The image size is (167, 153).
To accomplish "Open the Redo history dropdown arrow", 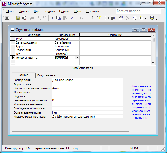I will pyautogui.click(x=86, y=18).
